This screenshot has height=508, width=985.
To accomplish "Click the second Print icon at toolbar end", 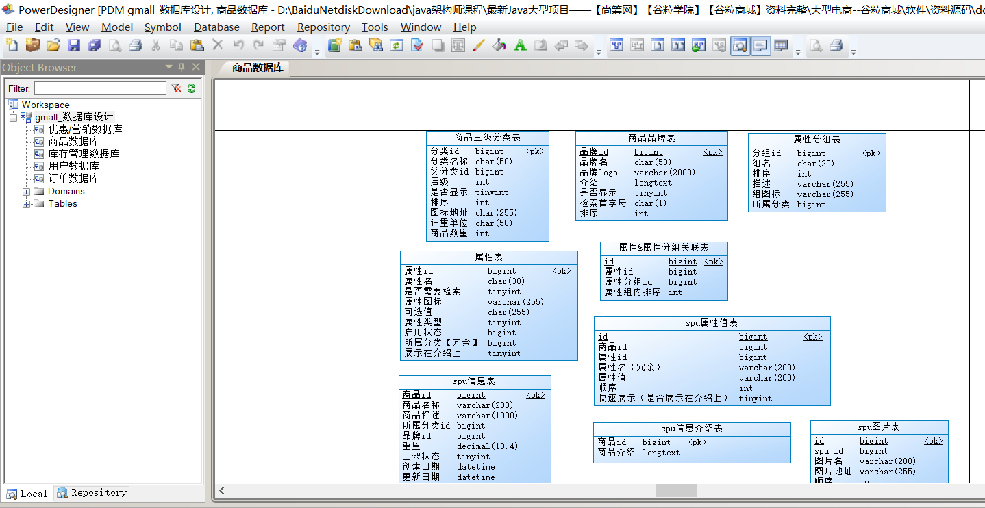I will tap(836, 46).
